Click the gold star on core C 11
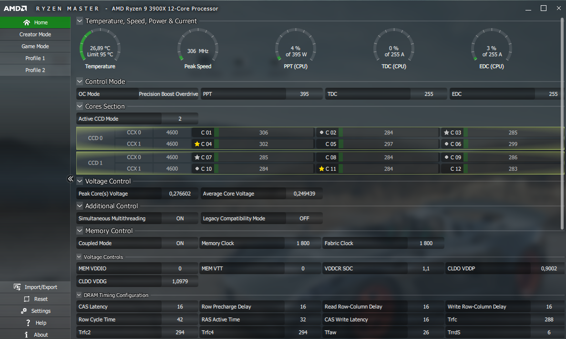Image resolution: width=566 pixels, height=339 pixels. [322, 169]
